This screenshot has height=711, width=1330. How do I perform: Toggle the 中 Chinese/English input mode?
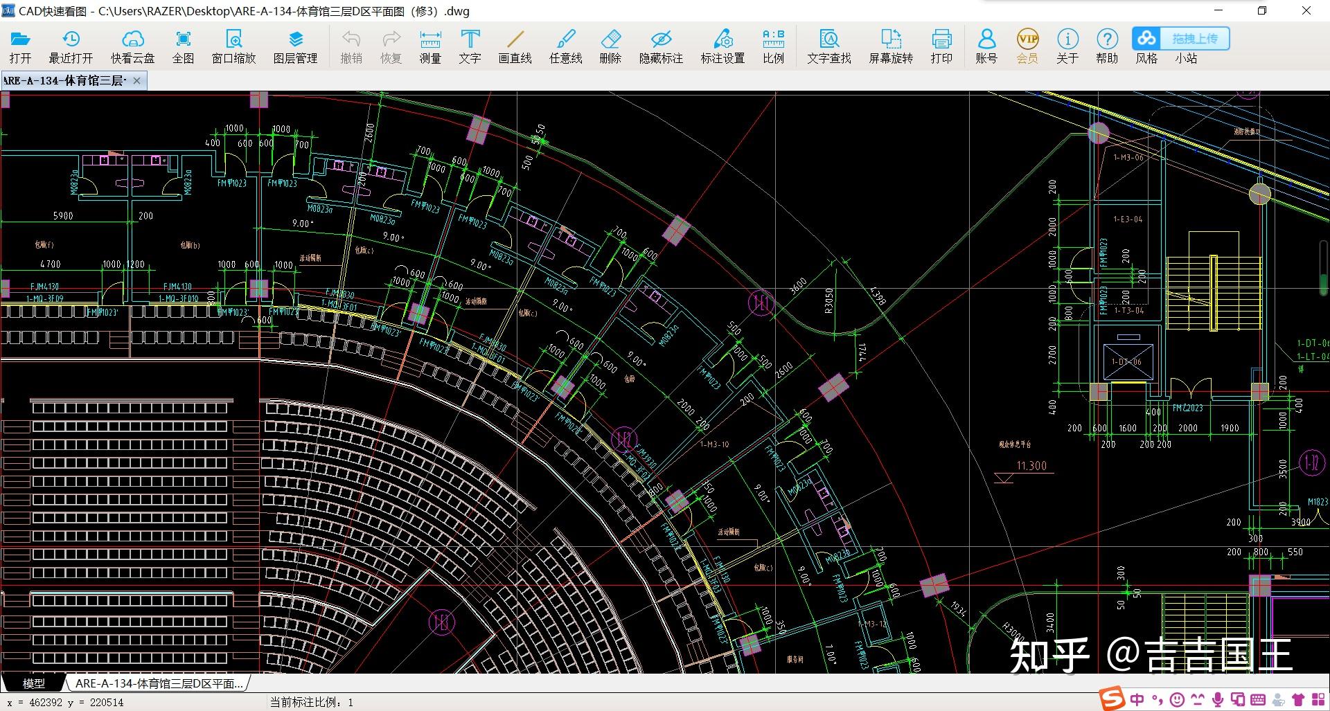(1137, 700)
